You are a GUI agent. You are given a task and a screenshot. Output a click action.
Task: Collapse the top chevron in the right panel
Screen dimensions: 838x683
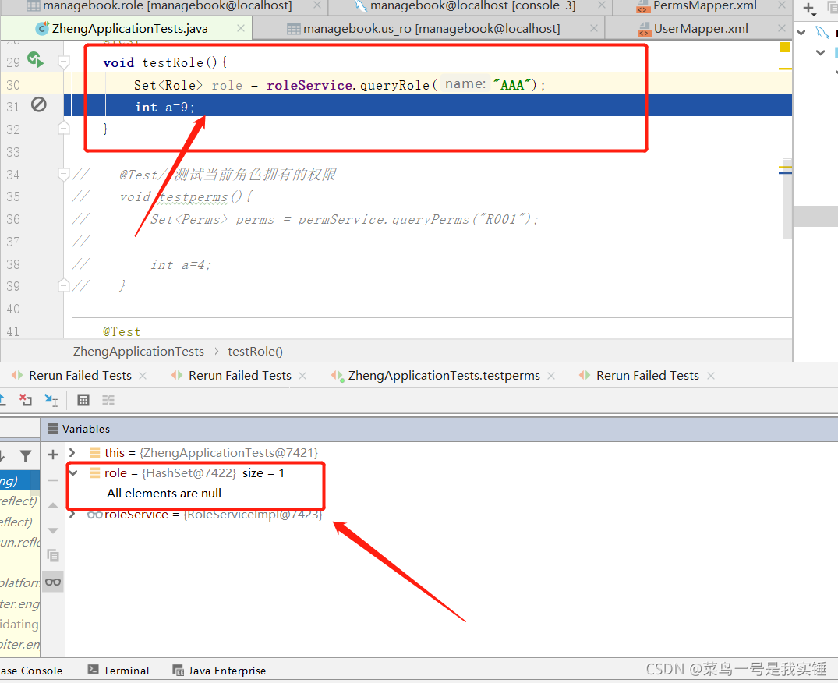click(801, 33)
